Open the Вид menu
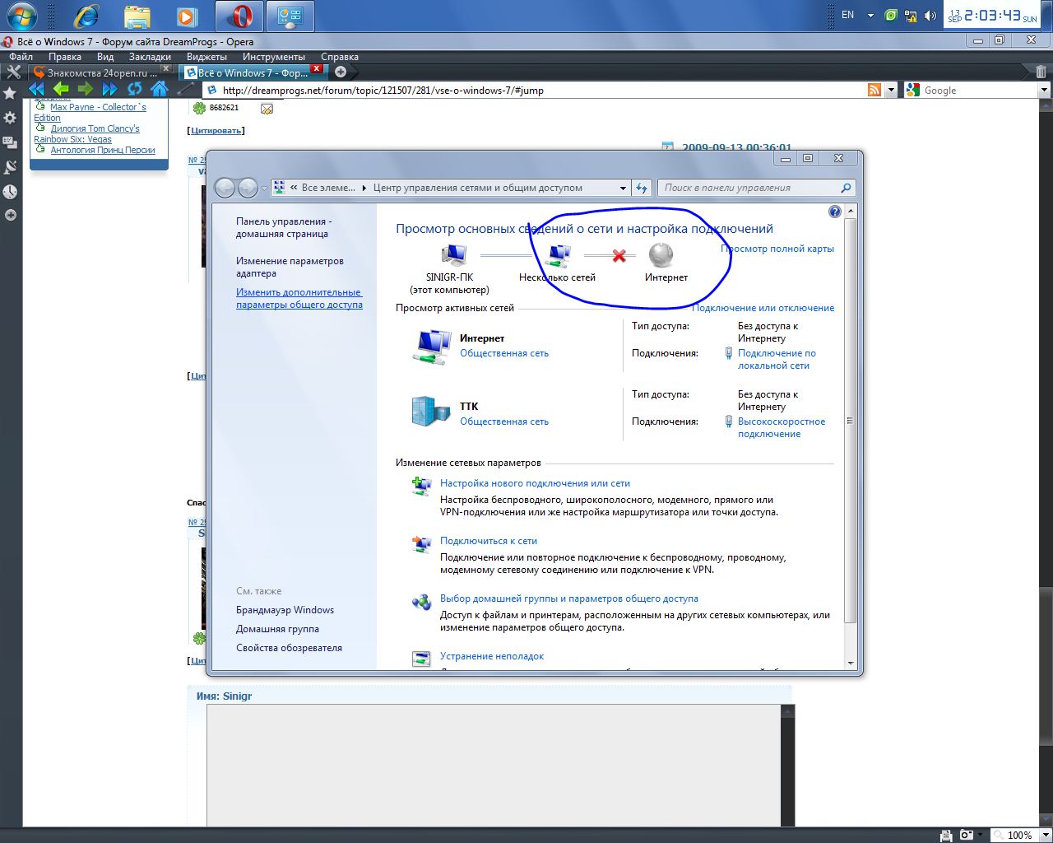 click(105, 57)
